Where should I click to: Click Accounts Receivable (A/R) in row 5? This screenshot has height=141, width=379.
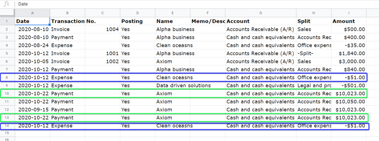tap(261, 53)
